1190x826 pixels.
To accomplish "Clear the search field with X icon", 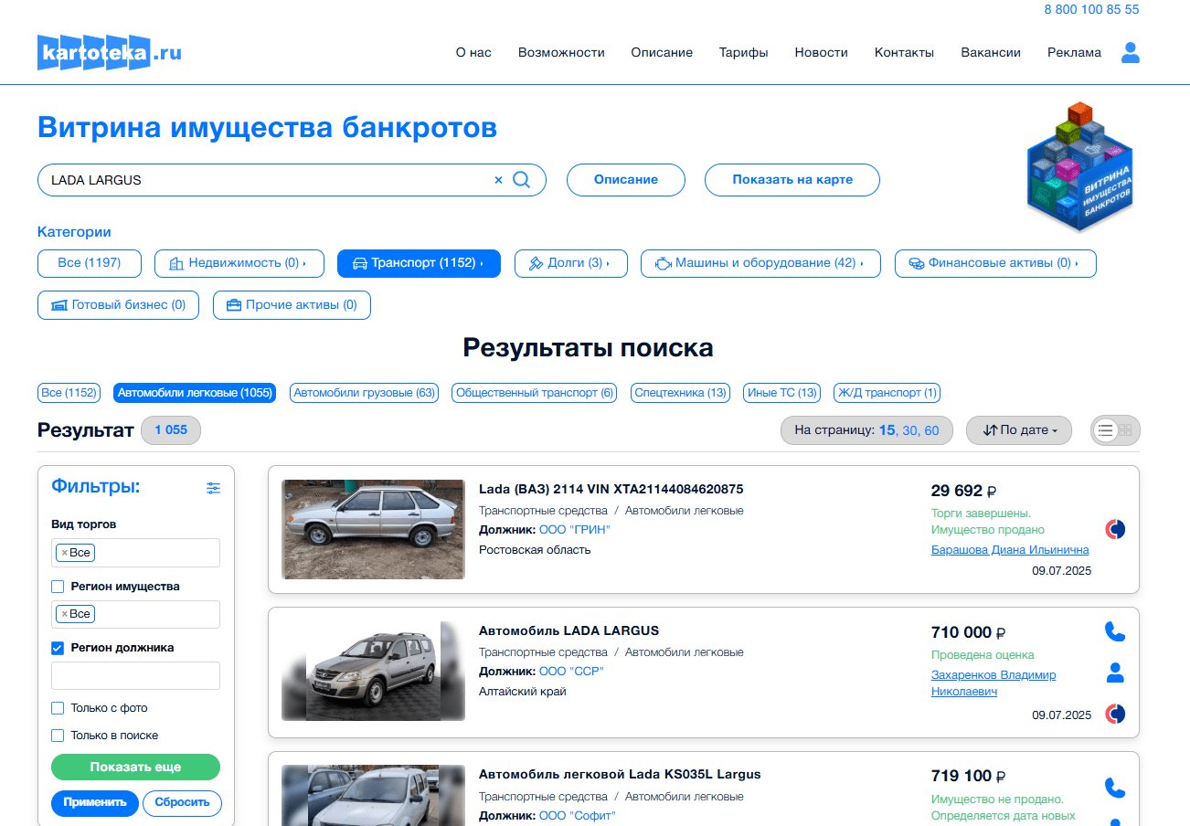I will coord(498,180).
